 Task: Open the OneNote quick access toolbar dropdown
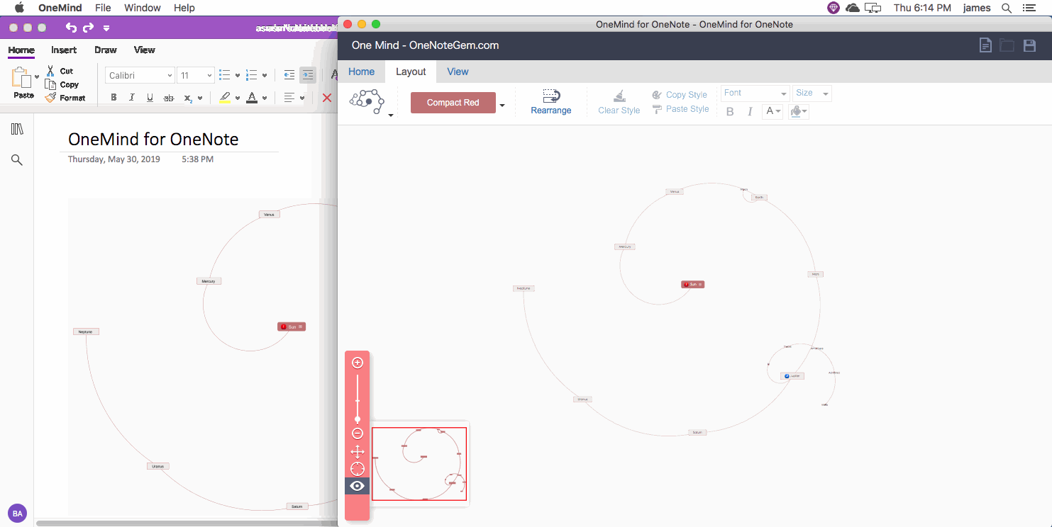[106, 28]
